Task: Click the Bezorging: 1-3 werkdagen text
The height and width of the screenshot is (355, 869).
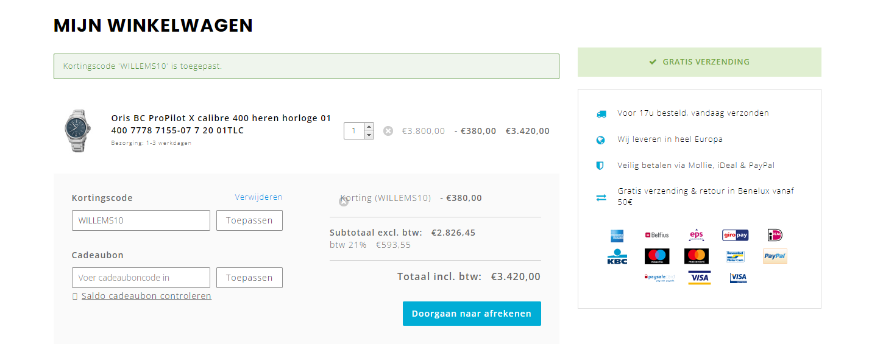Action: pyautogui.click(x=151, y=143)
